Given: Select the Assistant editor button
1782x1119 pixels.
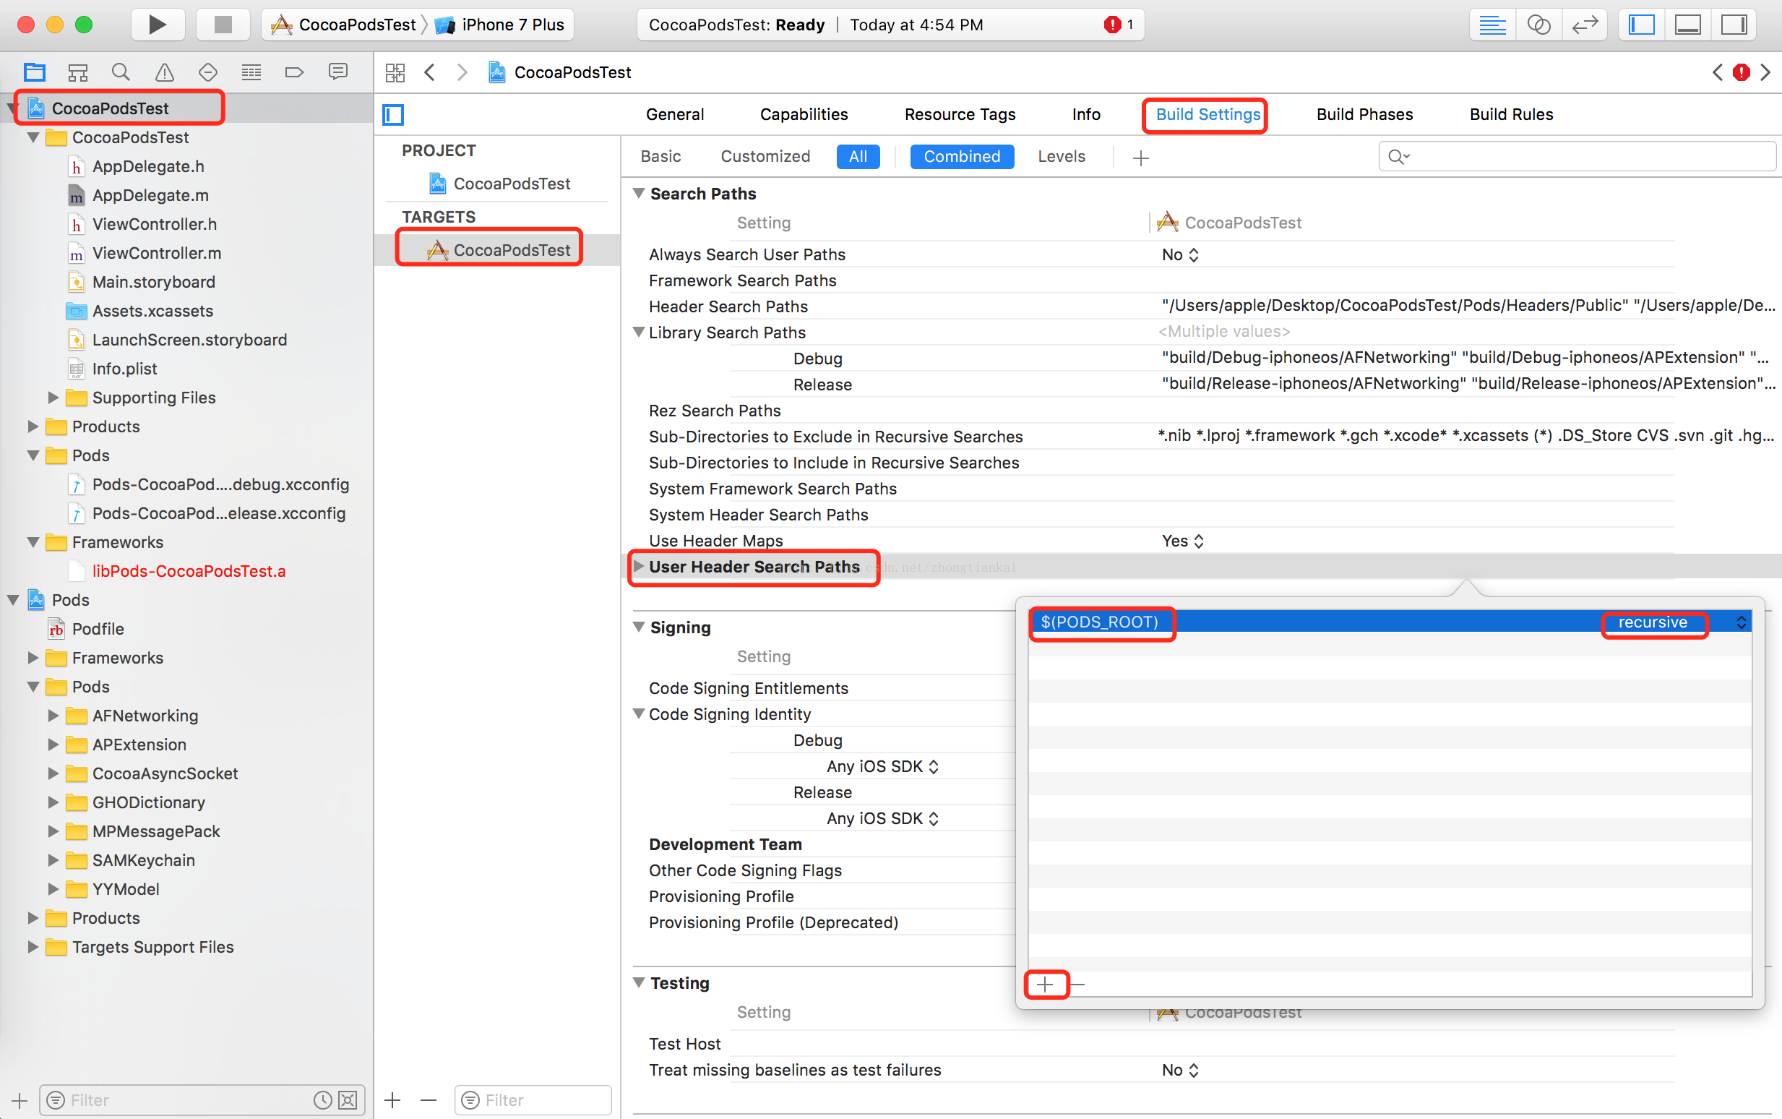Looking at the screenshot, I should (1538, 25).
